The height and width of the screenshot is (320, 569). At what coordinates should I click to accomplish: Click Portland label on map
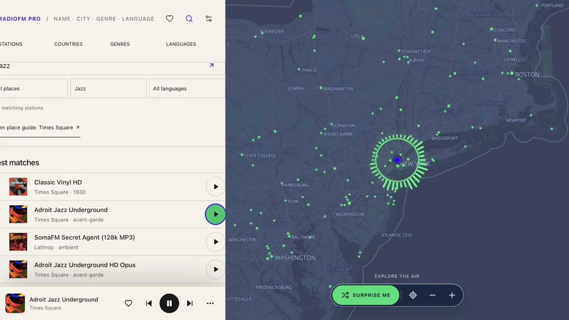pos(552,6)
